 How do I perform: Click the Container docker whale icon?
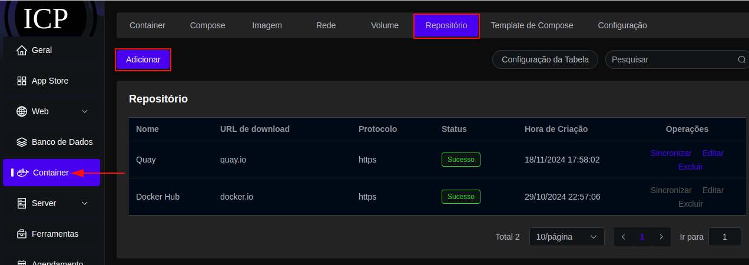24,173
